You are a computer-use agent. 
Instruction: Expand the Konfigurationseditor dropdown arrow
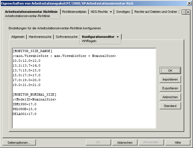click(118, 37)
